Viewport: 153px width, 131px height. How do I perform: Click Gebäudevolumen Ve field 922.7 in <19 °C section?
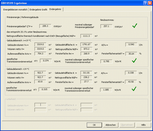coord(40,73)
